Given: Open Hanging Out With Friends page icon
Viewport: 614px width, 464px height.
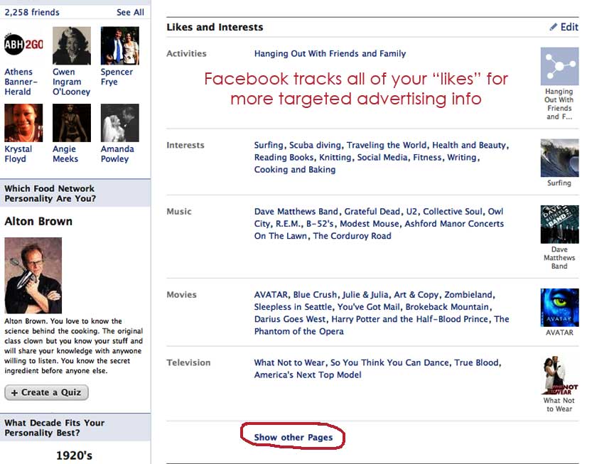Looking at the screenshot, I should pos(559,66).
